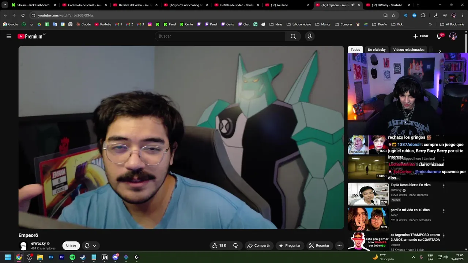Open Chrome extensions puzzle icon
This screenshot has height=263, width=468.
point(423,15)
